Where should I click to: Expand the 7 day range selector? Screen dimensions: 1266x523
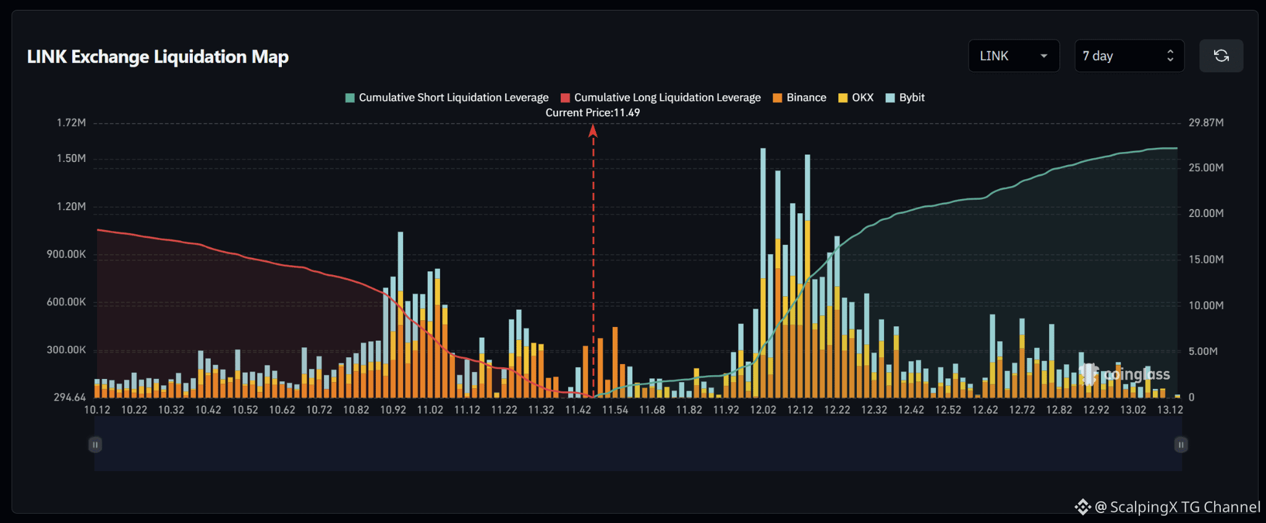coord(1129,56)
